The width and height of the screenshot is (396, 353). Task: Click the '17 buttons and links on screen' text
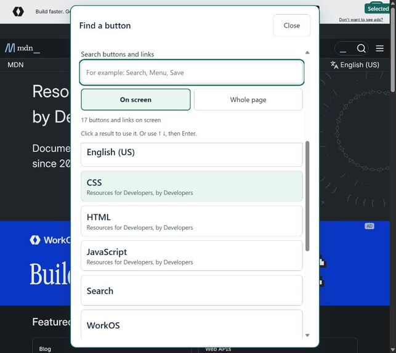[x=121, y=120]
